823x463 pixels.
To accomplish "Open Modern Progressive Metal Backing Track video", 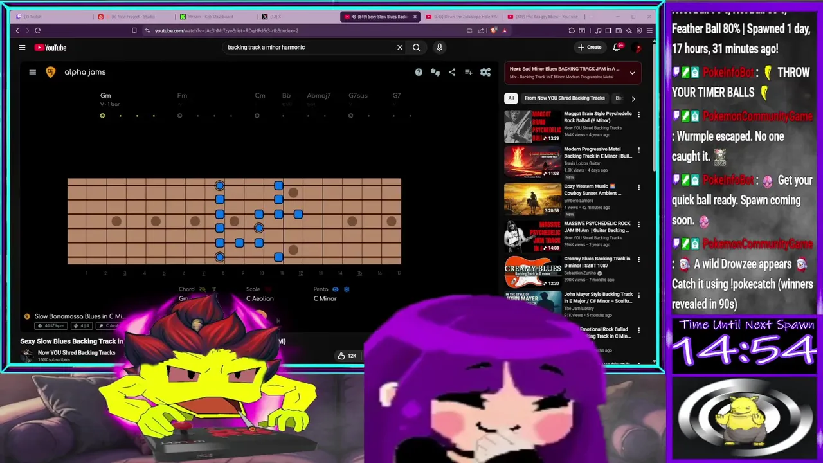I will [x=597, y=152].
